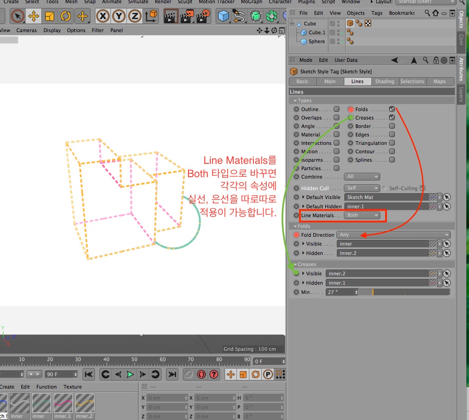Add a Cube primitive object icon
The height and width of the screenshot is (420, 469).
pos(224,17)
